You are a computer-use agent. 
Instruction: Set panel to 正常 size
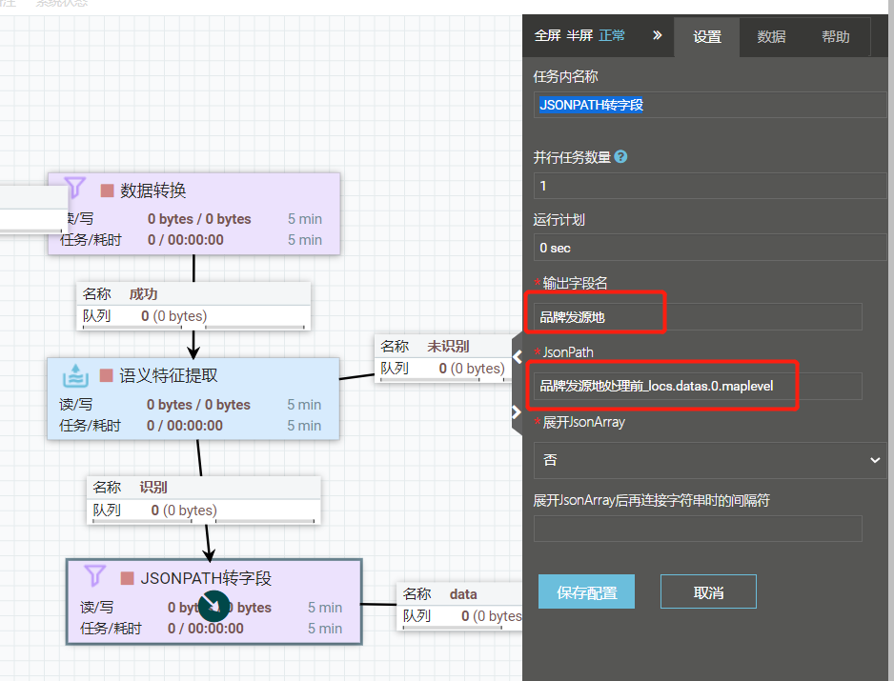(612, 35)
